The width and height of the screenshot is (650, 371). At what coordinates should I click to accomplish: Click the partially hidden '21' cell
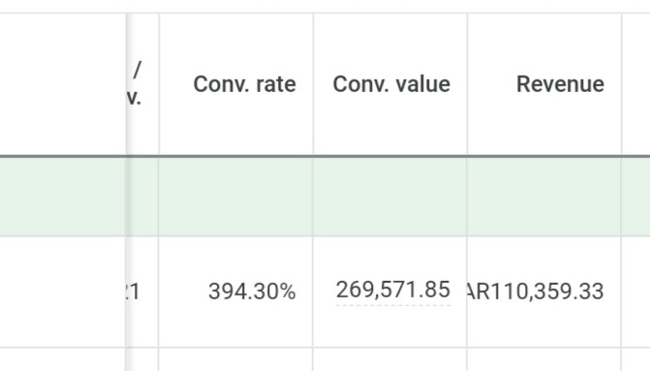134,292
